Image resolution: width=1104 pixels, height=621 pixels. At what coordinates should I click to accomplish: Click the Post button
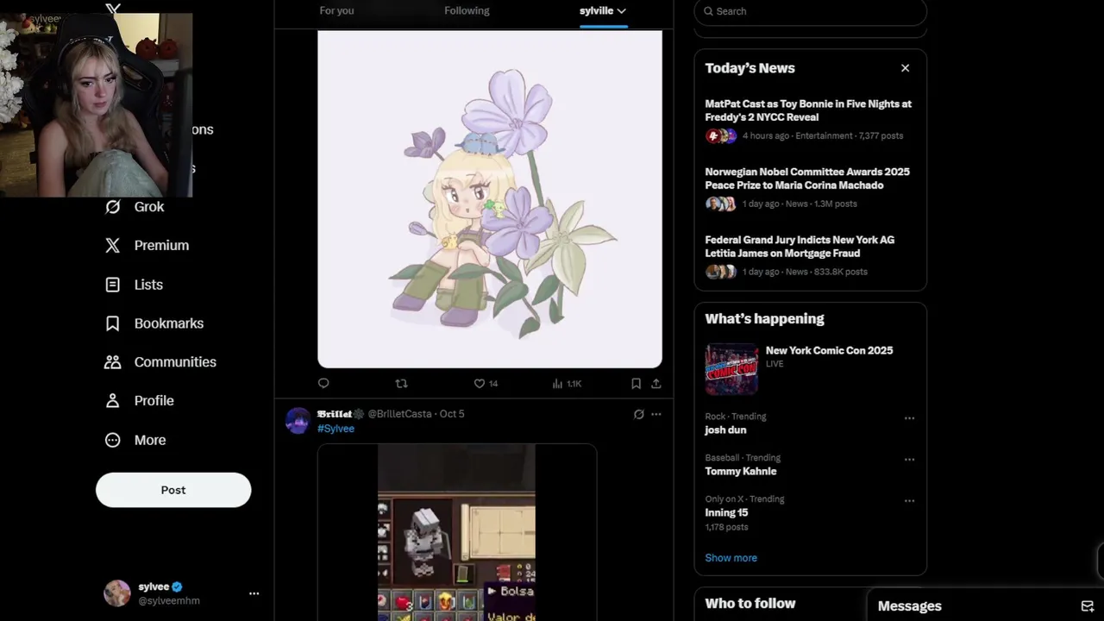(x=173, y=490)
